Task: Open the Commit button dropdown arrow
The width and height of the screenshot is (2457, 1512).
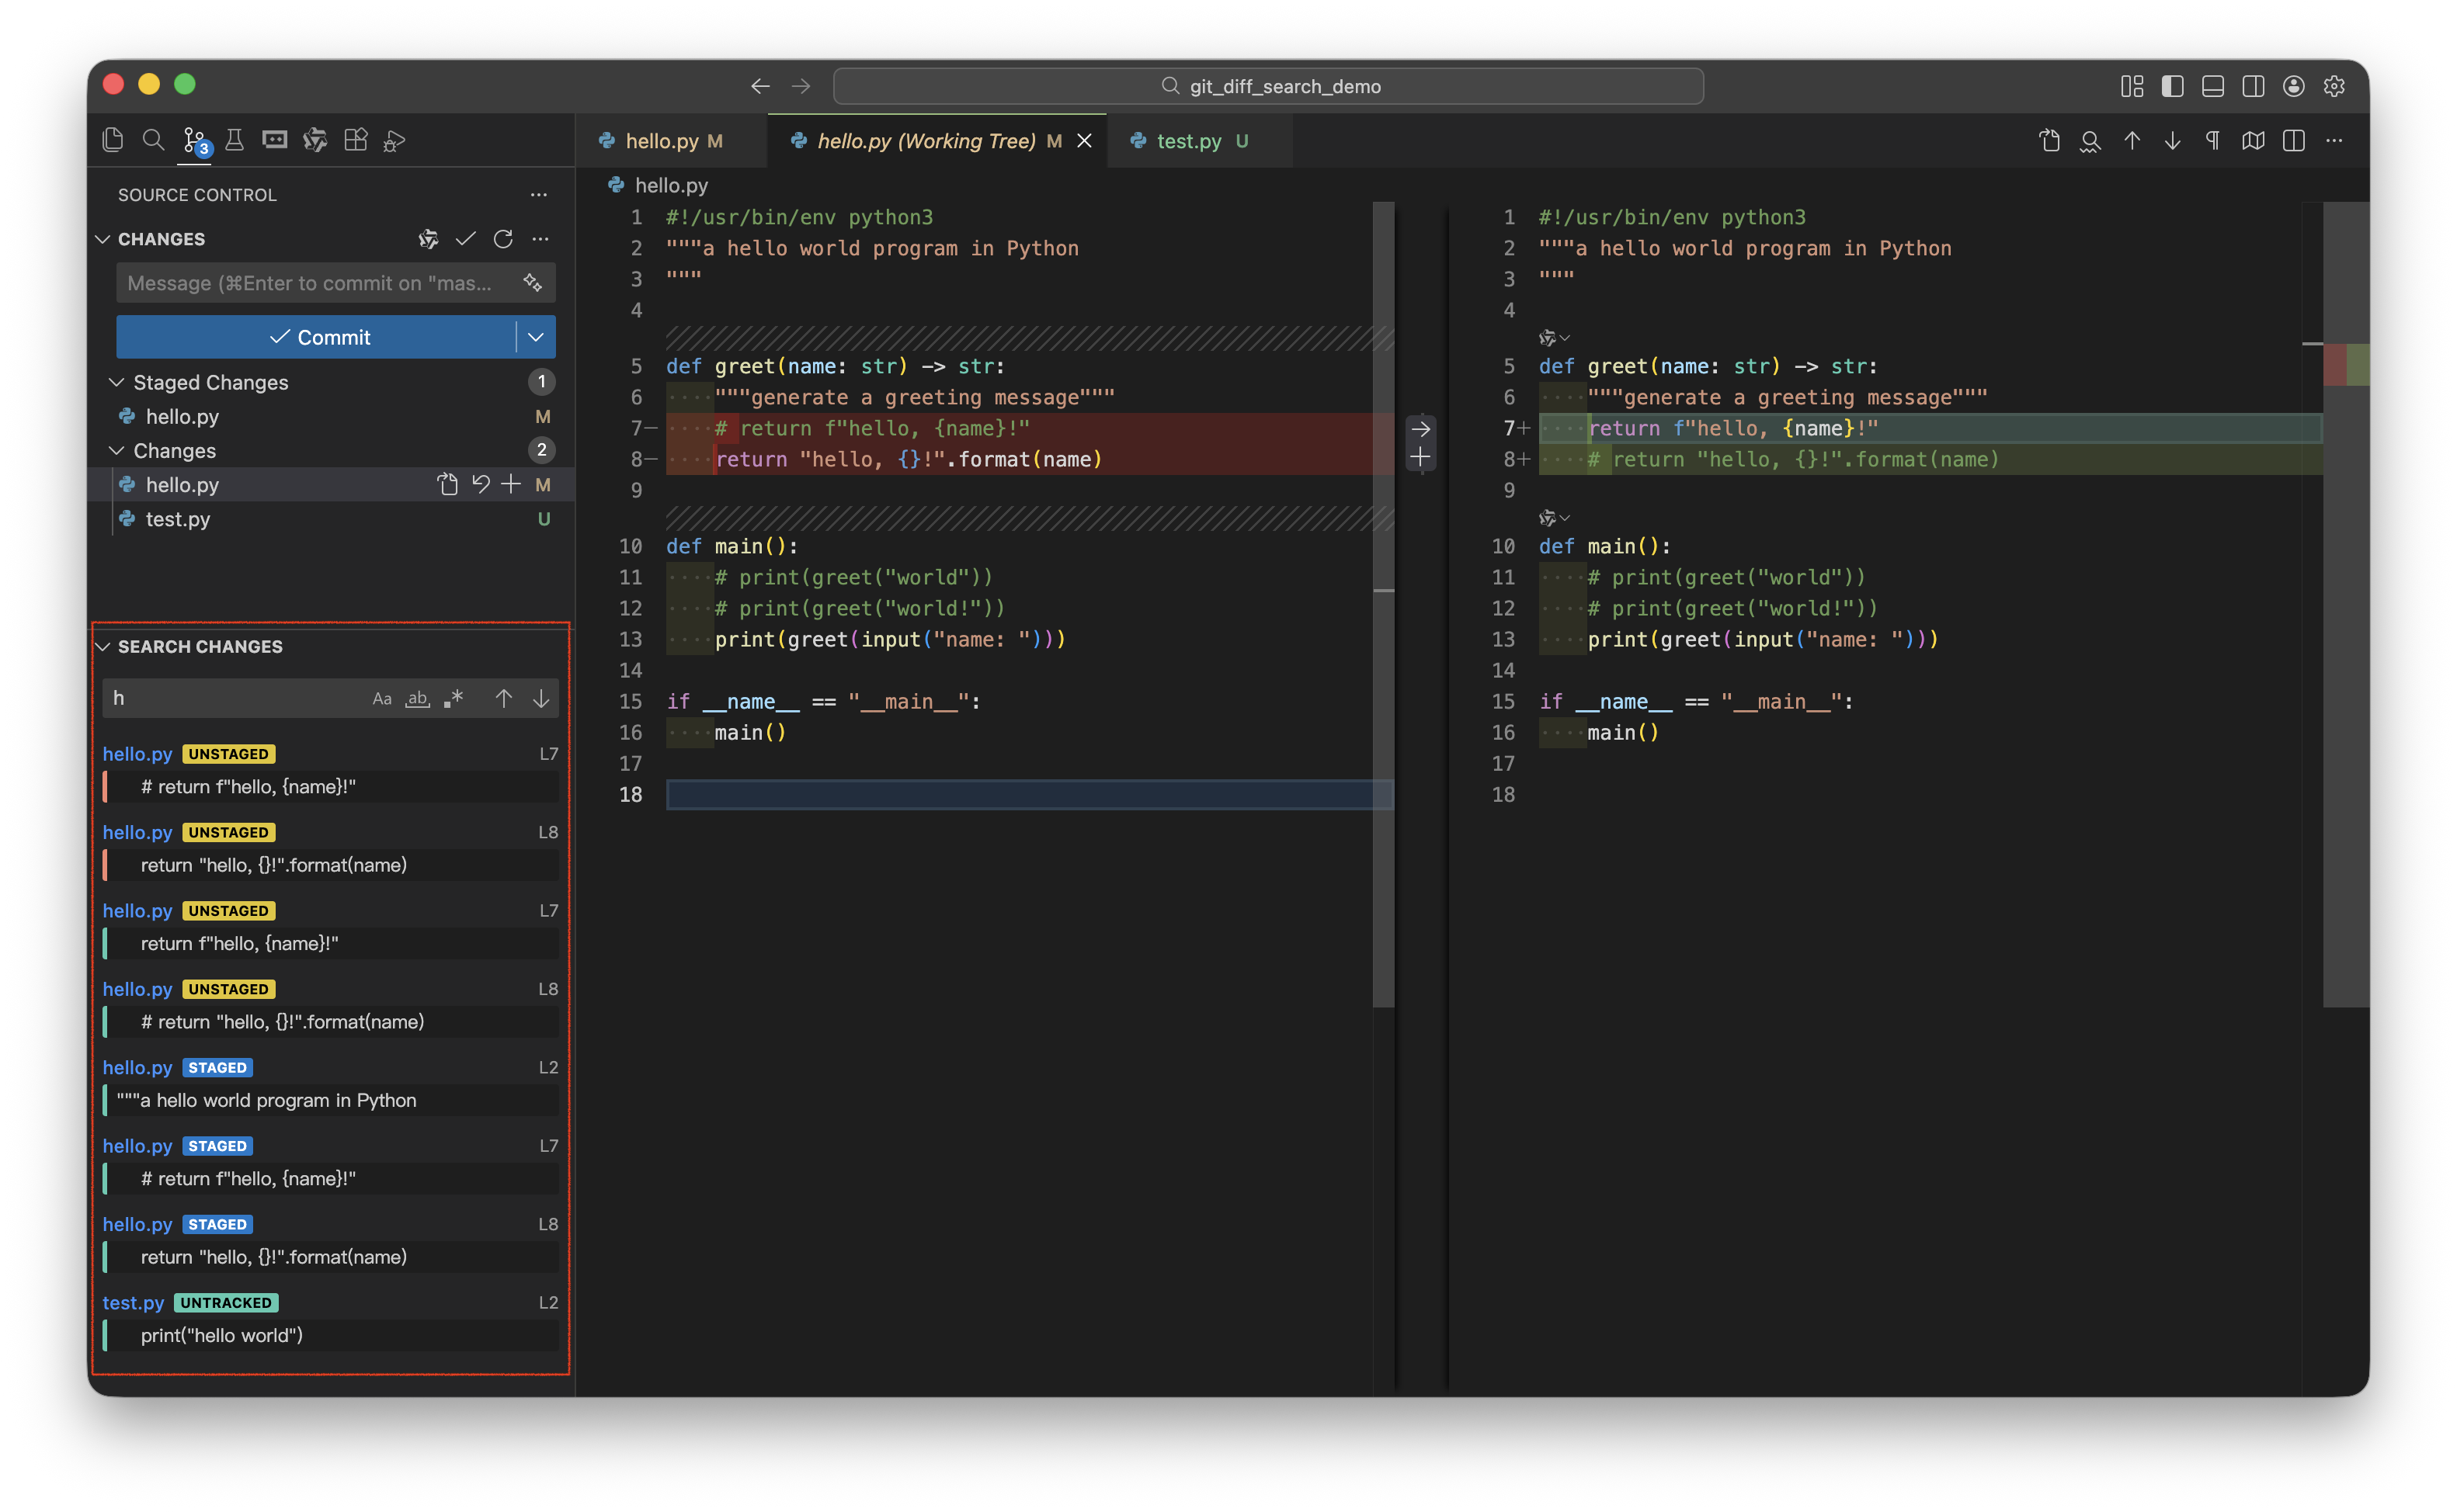Action: click(535, 337)
